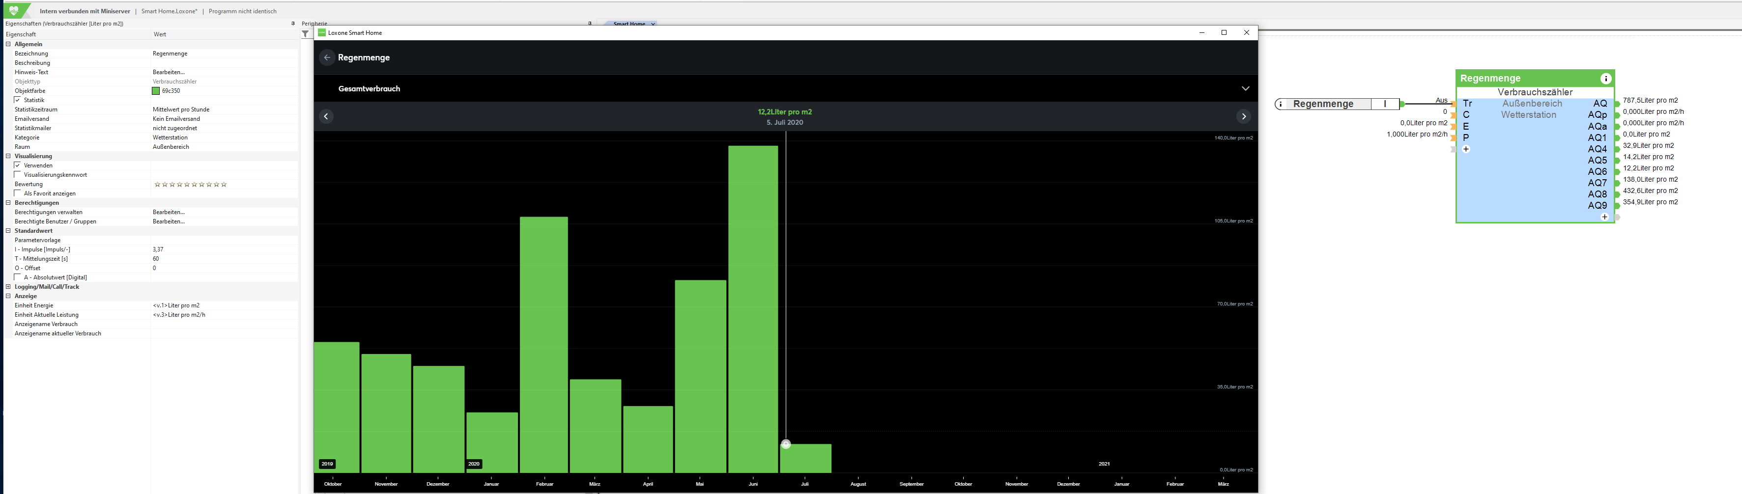Click Bearbeiten for Hinweis-Text
This screenshot has width=1742, height=494.
[x=169, y=72]
